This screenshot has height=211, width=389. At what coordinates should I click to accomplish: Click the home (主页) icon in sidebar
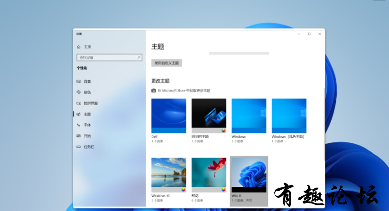pos(79,47)
